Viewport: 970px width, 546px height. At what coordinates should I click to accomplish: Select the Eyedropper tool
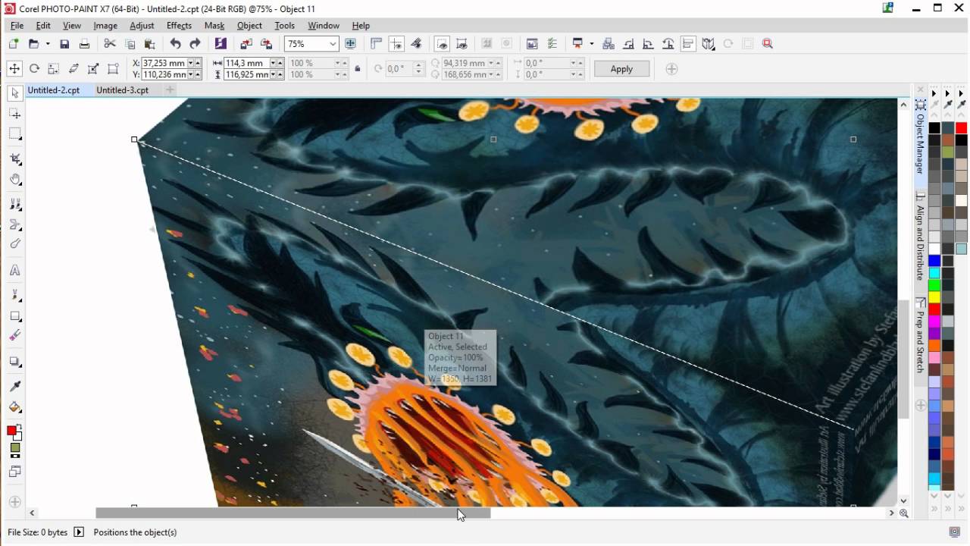coord(14,385)
